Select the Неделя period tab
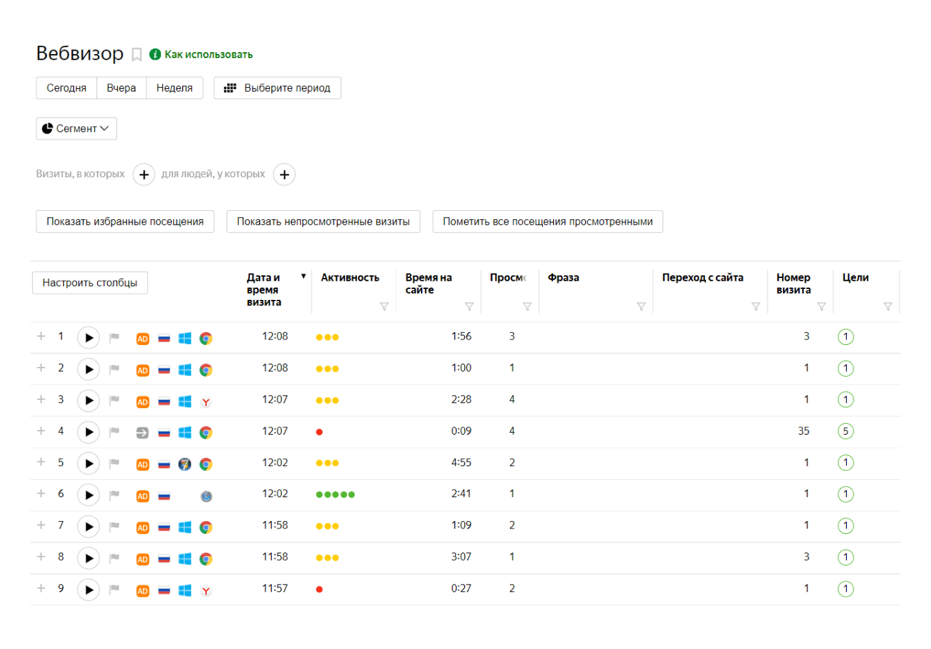Image resolution: width=931 pixels, height=649 pixels. (x=175, y=88)
